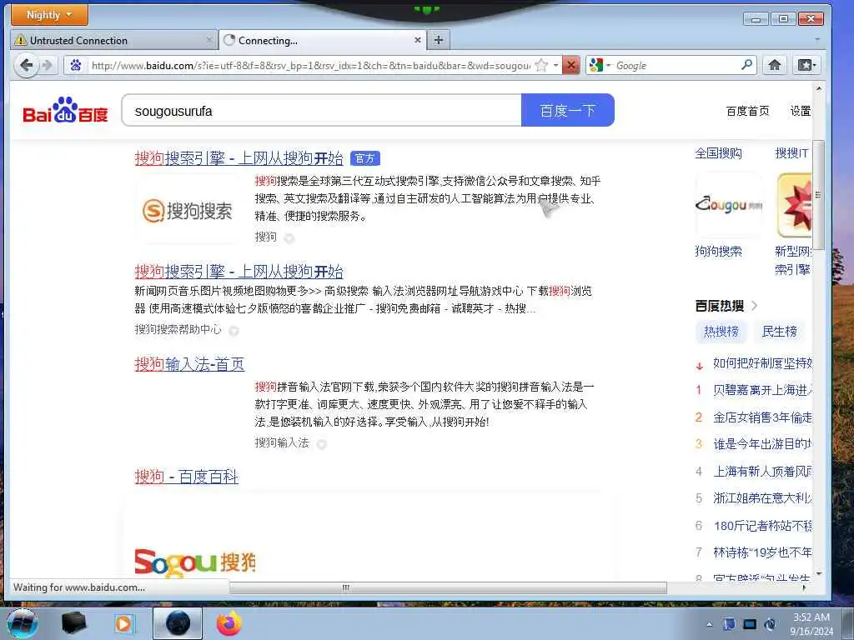This screenshot has width=854, height=640.
Task: Open the 搜狗输入法-首页 result
Action: click(x=189, y=363)
